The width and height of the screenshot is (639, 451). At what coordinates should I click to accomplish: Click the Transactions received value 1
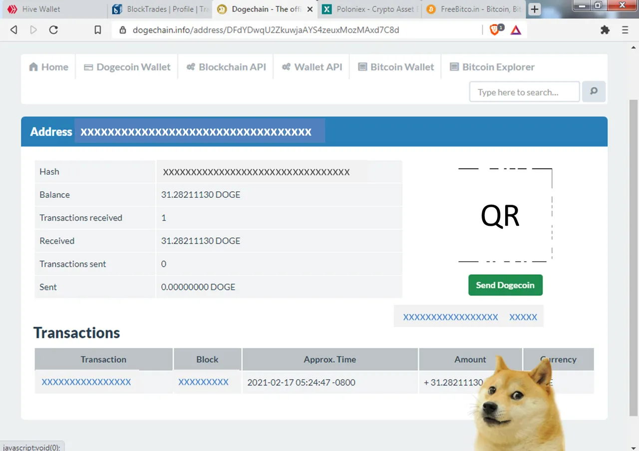point(164,218)
